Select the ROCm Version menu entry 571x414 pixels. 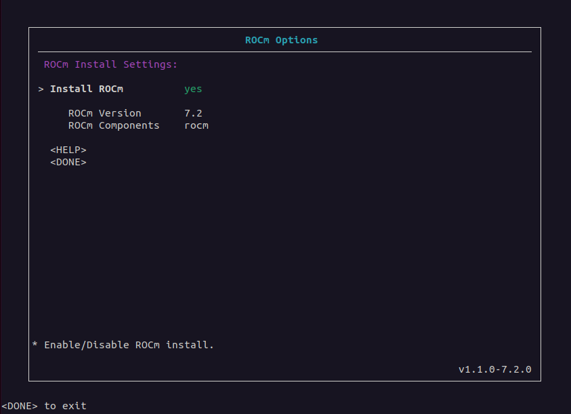point(105,113)
